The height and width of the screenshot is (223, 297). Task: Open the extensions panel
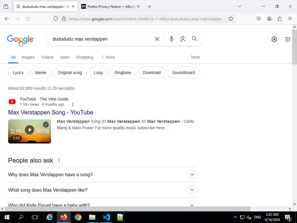click(280, 19)
